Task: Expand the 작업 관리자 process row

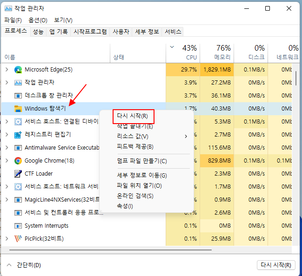Action: 7,83
